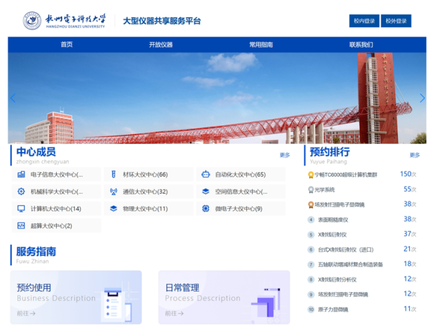Expand 更多 beside 中心成员 heading
The width and height of the screenshot is (428, 331).
(x=284, y=155)
